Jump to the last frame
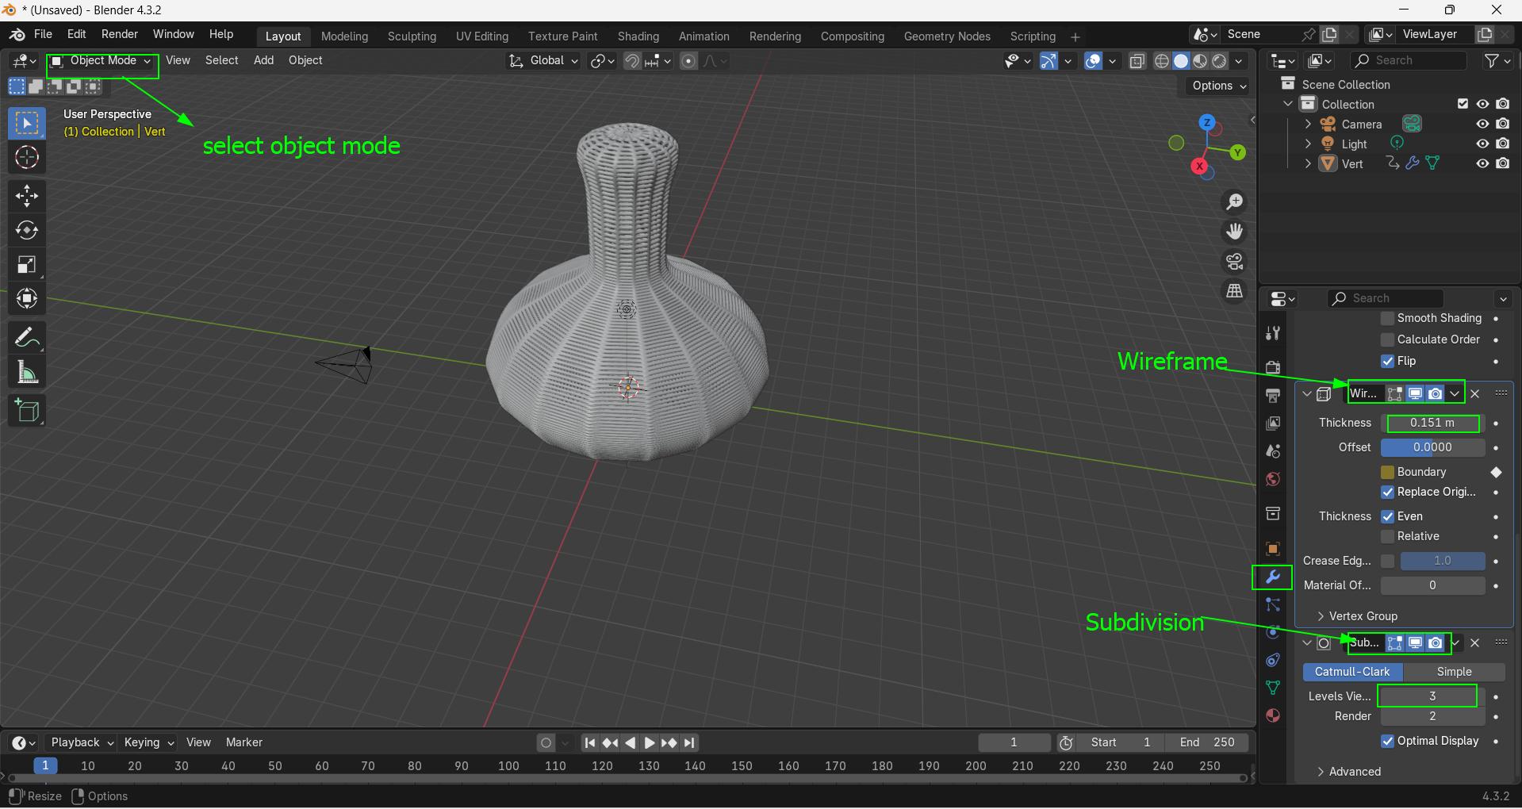Screen dimensions: 1522x809 click(689, 742)
